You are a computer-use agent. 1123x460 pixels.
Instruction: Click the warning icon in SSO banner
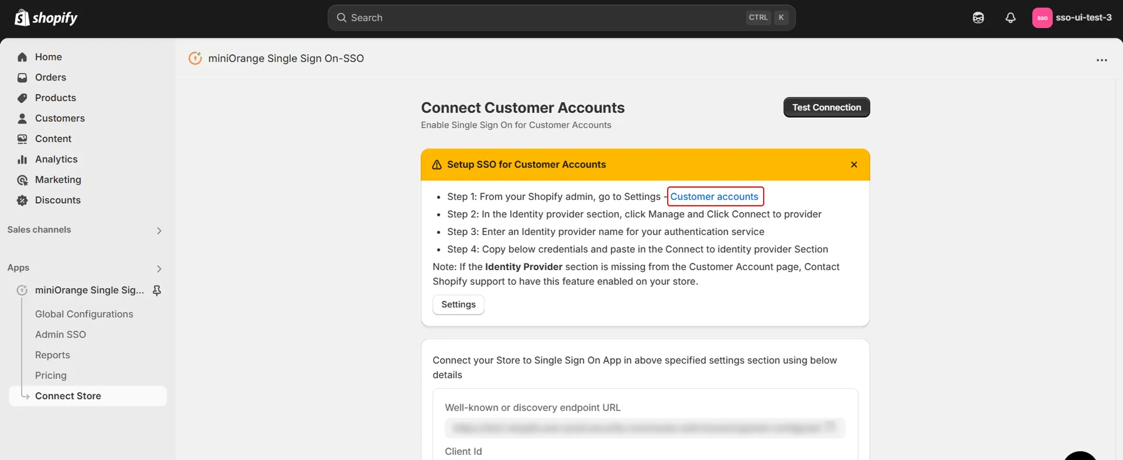tap(437, 165)
